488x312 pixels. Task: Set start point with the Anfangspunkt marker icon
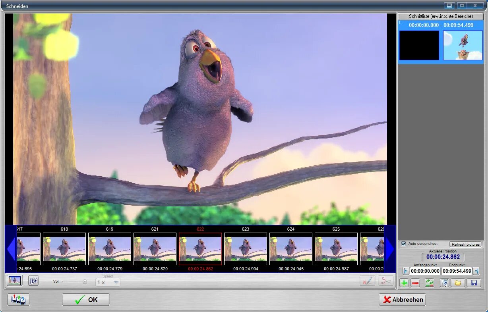[406, 271]
